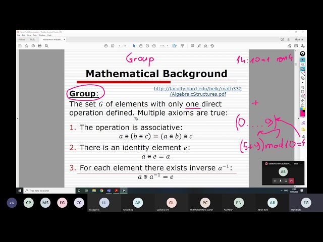Zoom out with the minus button

[147, 46]
